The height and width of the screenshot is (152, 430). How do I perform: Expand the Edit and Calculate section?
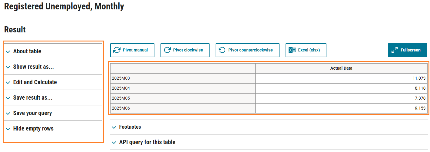tap(35, 82)
